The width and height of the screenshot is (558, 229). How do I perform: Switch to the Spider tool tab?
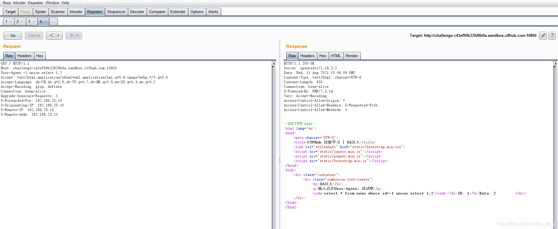(41, 12)
